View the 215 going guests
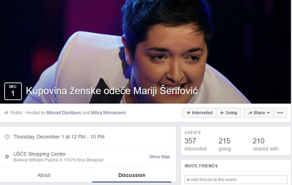Screen dimensions: 292x185 [225, 144]
